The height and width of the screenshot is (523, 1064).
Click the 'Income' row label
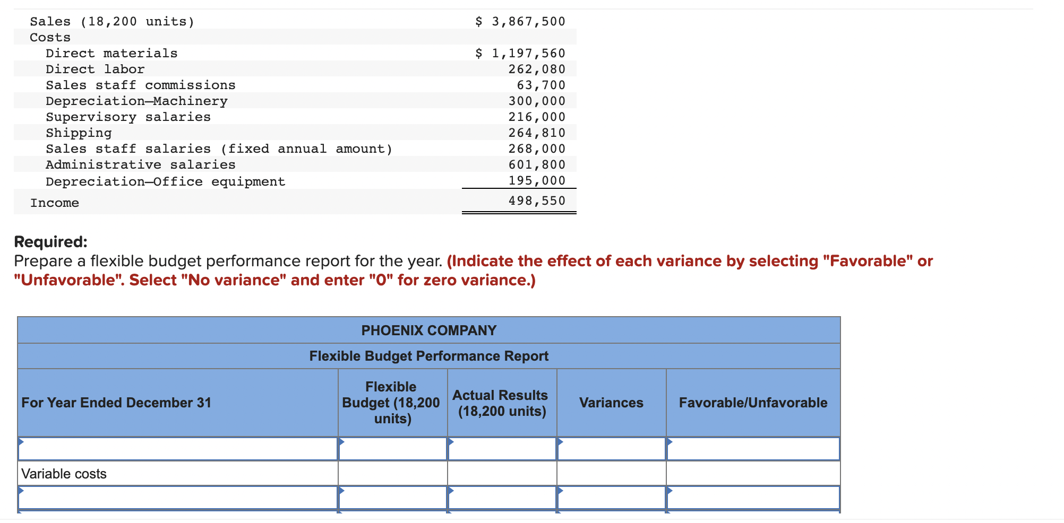tap(55, 203)
